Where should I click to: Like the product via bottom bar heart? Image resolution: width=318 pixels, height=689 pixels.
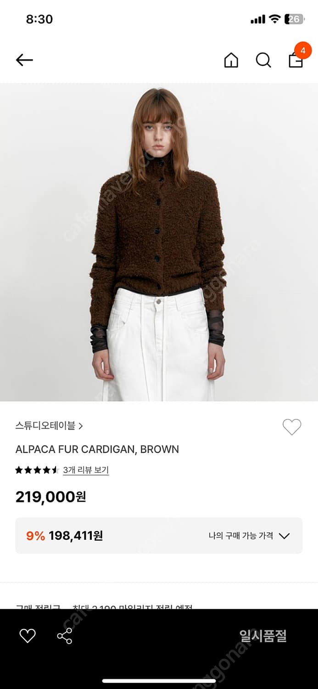28,636
